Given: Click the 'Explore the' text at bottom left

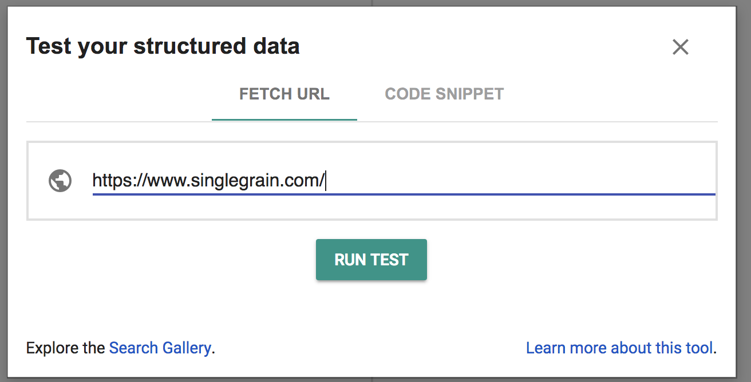Looking at the screenshot, I should tap(65, 348).
